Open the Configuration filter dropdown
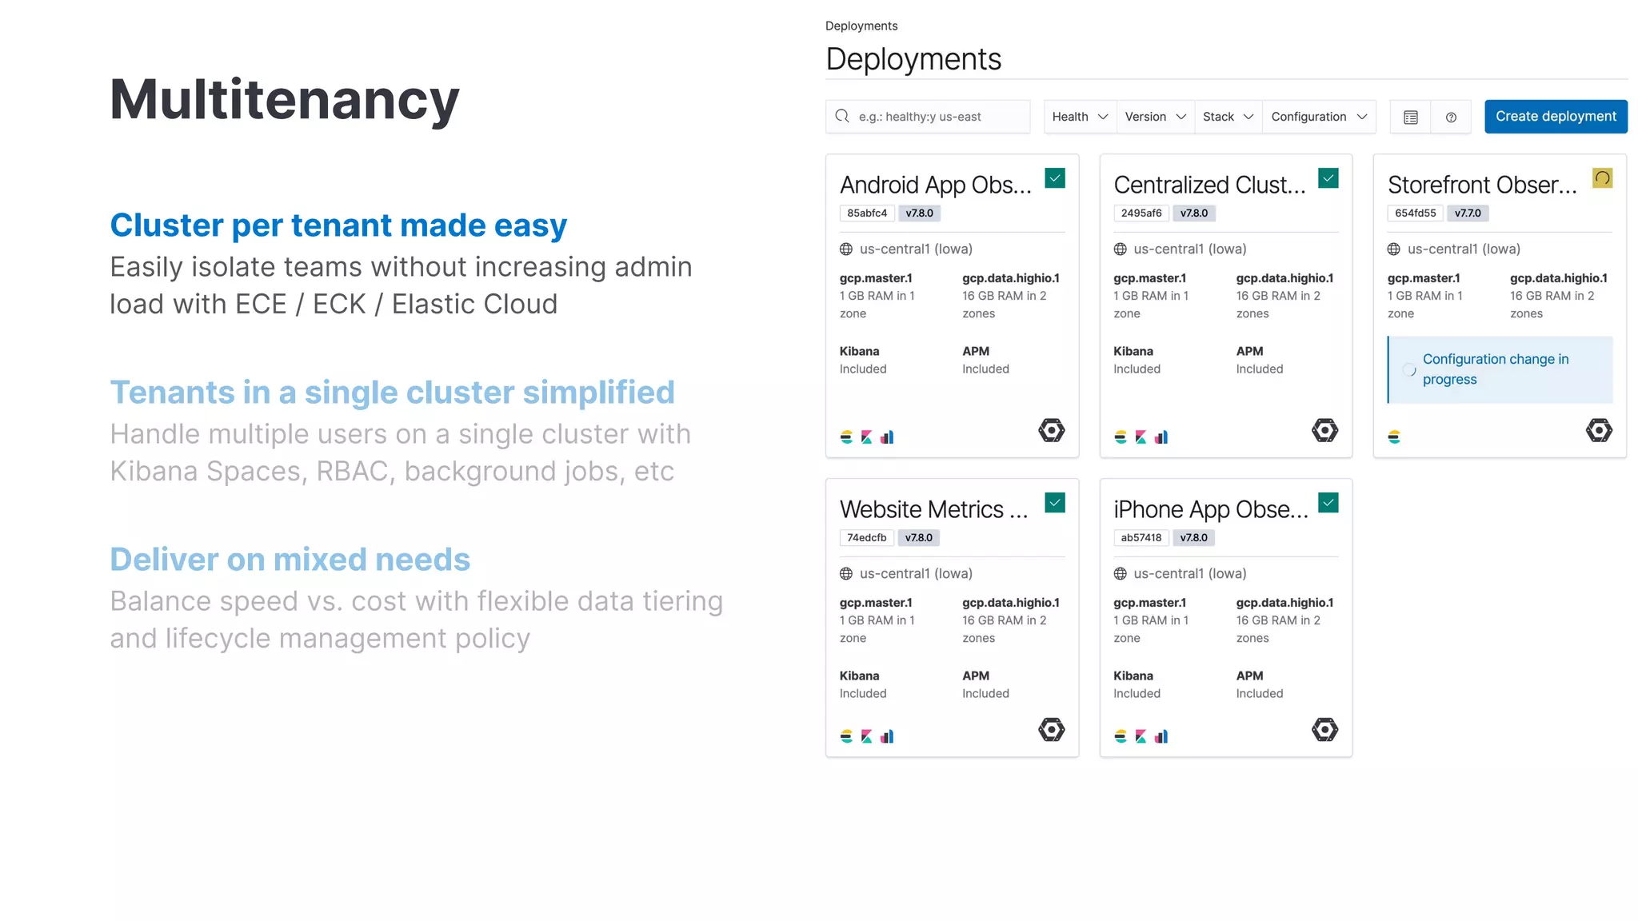The height and width of the screenshot is (921, 1638). point(1319,117)
